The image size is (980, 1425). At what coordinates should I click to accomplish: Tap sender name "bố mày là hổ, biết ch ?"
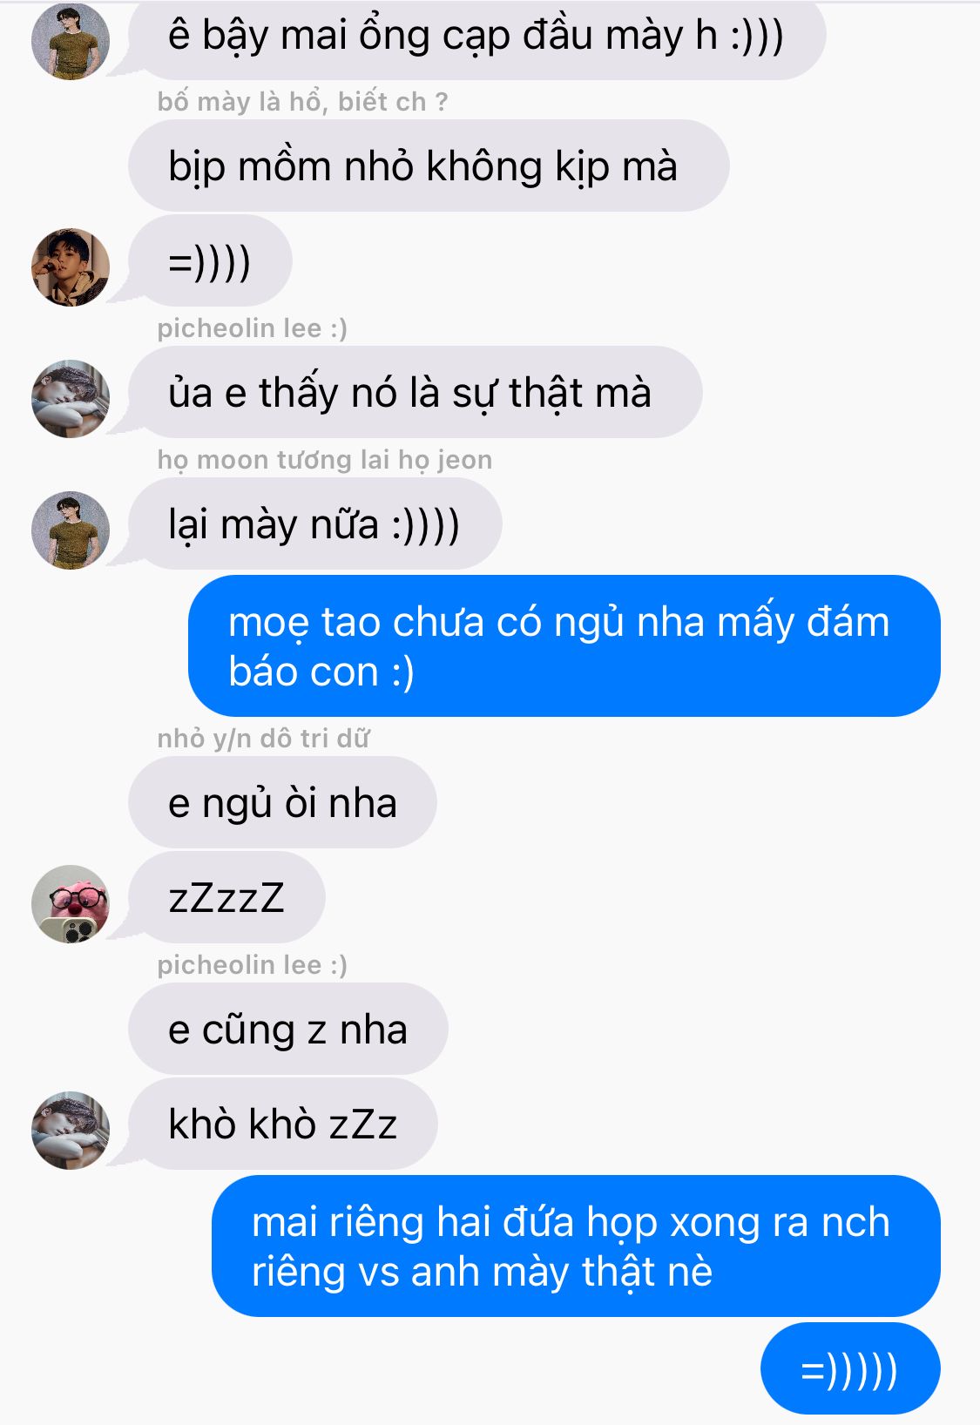302,102
